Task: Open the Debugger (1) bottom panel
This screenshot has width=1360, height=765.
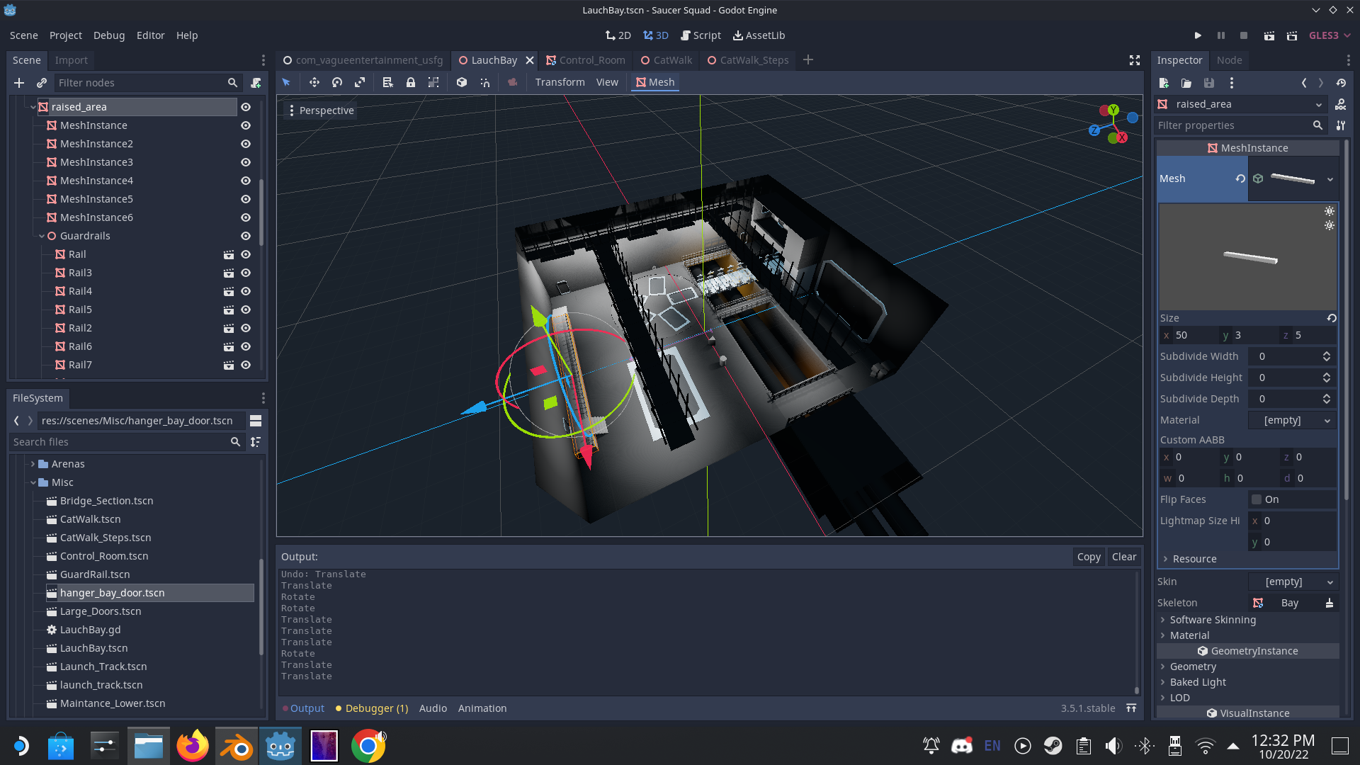Action: 372,708
